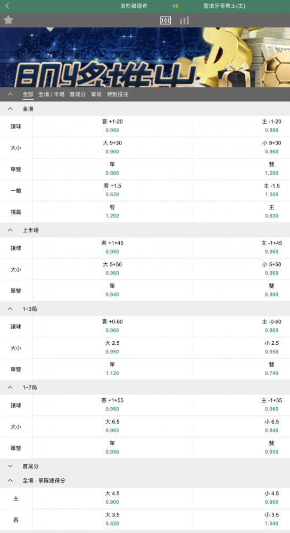The width and height of the screenshot is (290, 533).
Task: Open the bar chart statistics icon
Action: point(184,20)
